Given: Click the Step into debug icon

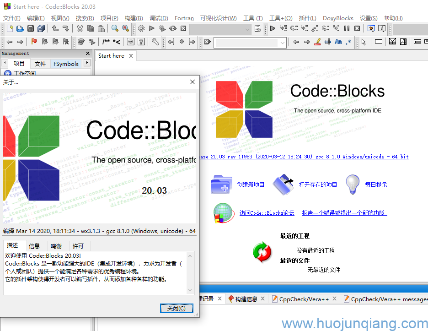Looking at the screenshot, I should 305,28.
